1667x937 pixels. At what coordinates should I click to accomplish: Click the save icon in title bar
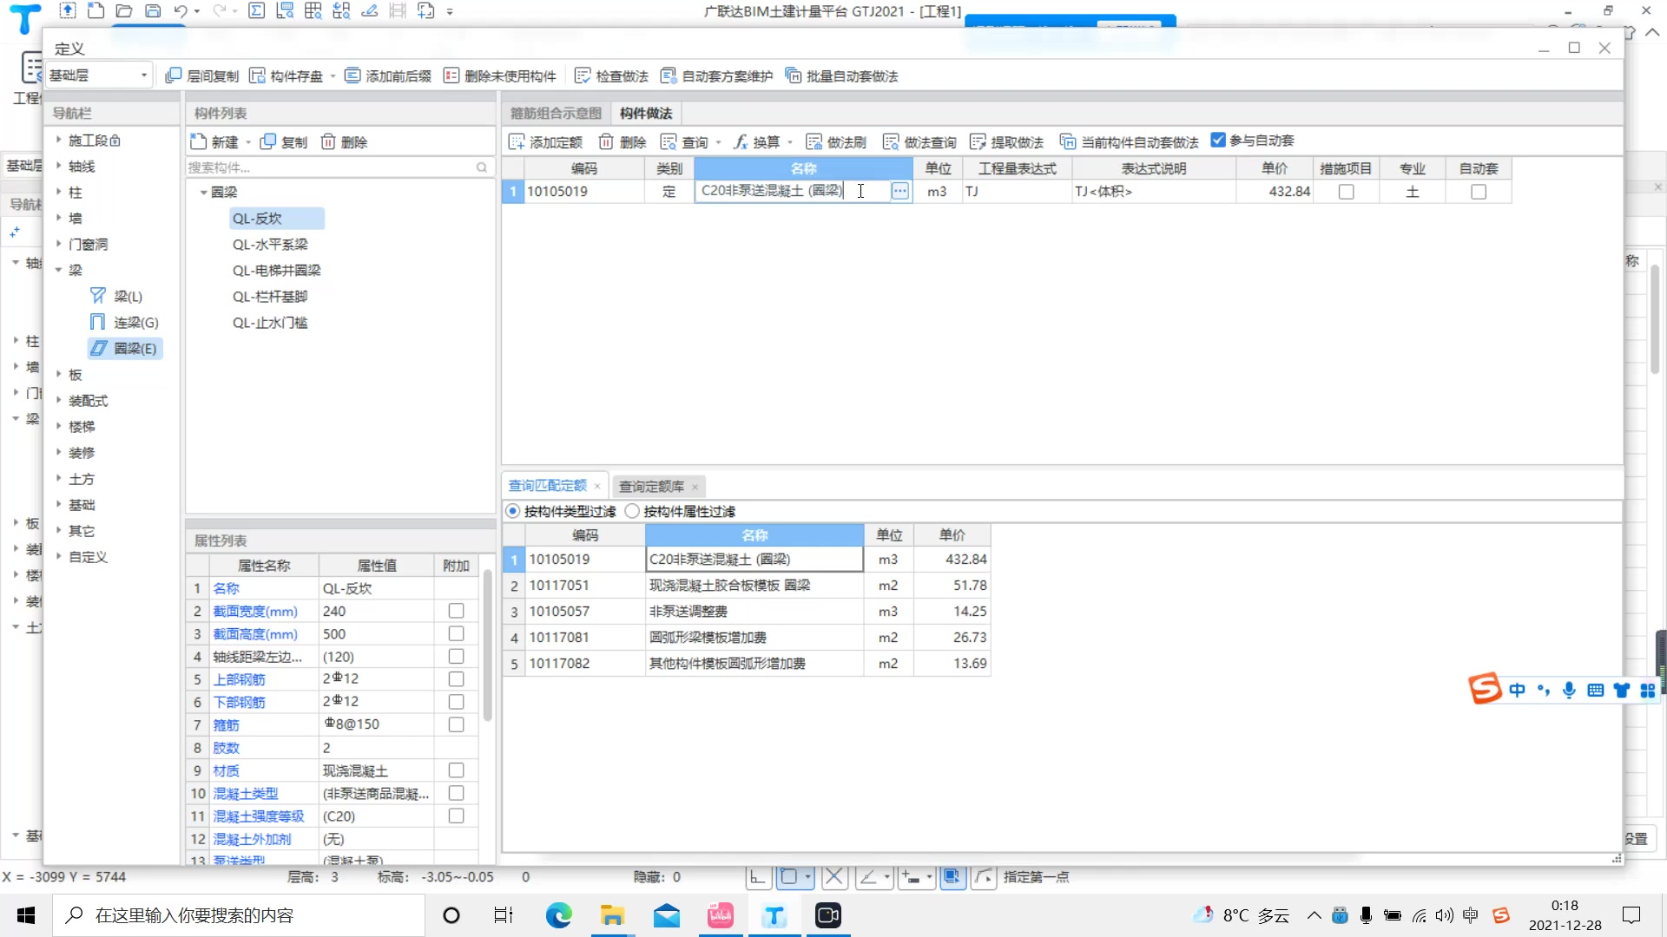tap(153, 11)
